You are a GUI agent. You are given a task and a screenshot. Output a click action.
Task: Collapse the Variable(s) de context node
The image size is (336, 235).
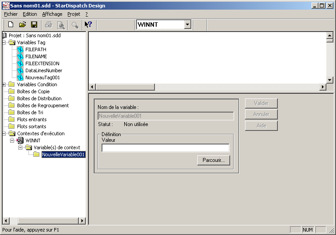point(20,147)
